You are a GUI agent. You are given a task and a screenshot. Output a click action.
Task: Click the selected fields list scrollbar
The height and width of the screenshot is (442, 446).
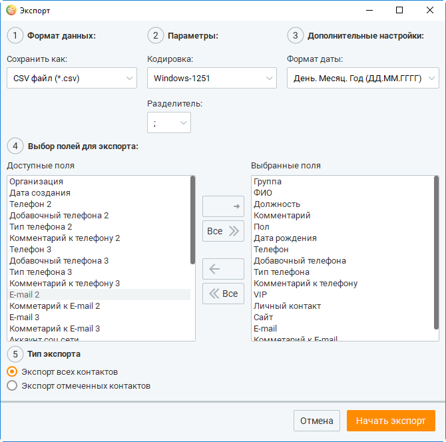tap(436, 252)
